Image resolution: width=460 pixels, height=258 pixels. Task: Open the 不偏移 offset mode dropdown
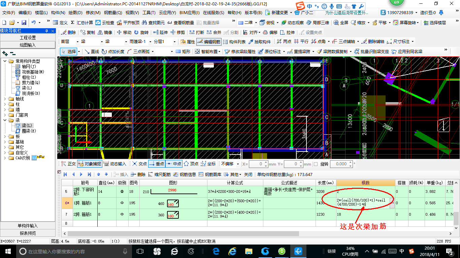(x=238, y=164)
